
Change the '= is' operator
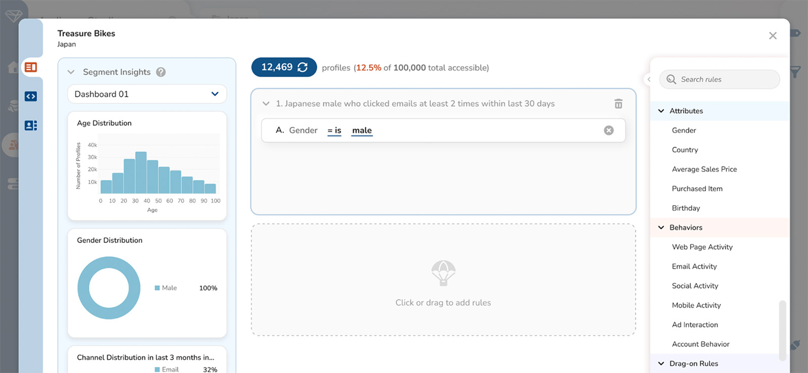tap(334, 131)
